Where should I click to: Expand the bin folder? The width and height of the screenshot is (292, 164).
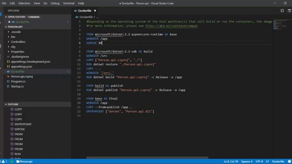click(x=13, y=37)
